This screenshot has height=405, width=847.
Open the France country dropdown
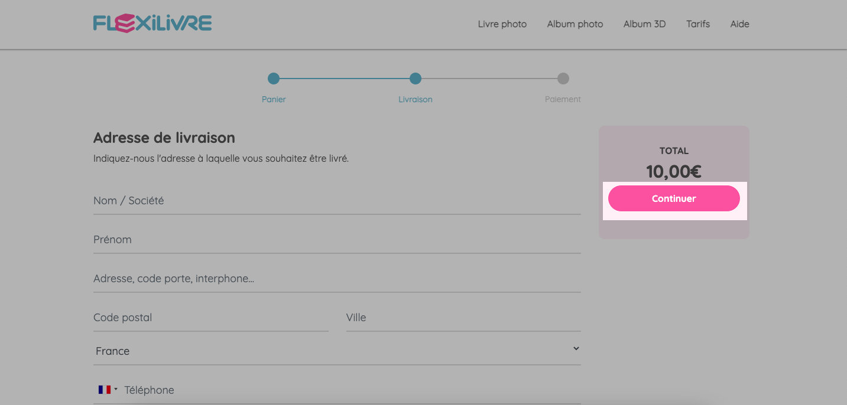(337, 351)
